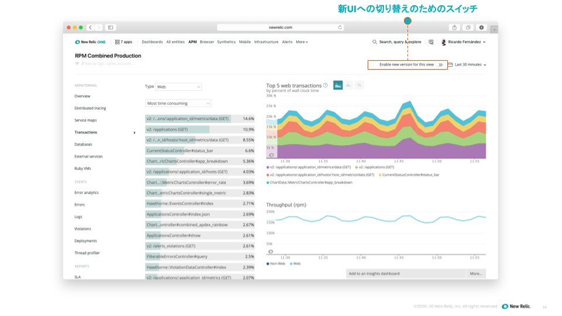Click the calendar icon beside Last 30 minutes
562x316 pixels.
pyautogui.click(x=450, y=64)
